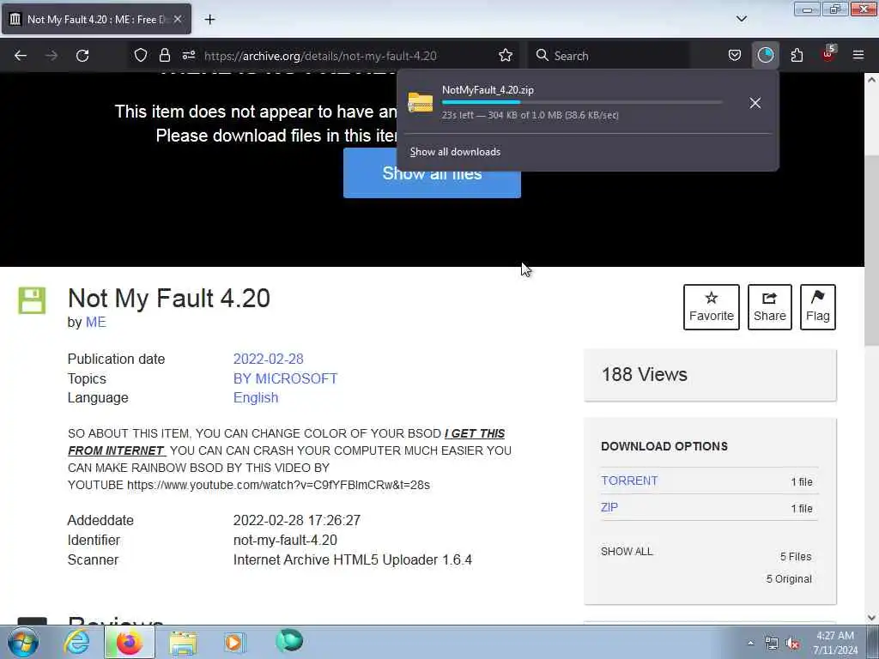Open the tracking protection shield icon
The image size is (879, 659).
141,56
